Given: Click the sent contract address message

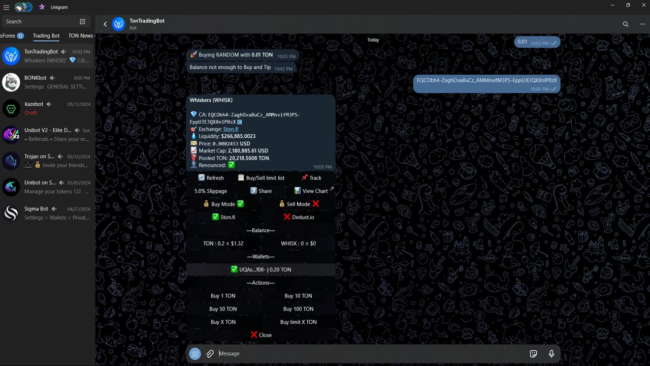Looking at the screenshot, I should (x=486, y=83).
